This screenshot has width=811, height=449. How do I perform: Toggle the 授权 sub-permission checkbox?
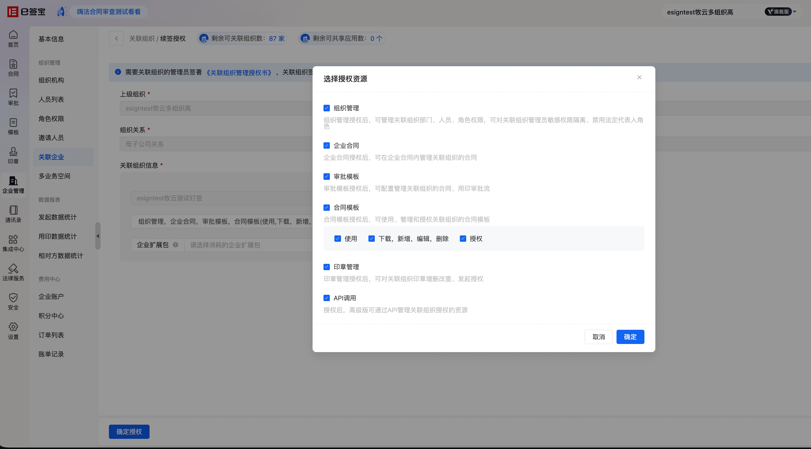click(463, 239)
